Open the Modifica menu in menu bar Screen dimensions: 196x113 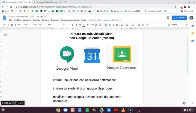pos(17,20)
